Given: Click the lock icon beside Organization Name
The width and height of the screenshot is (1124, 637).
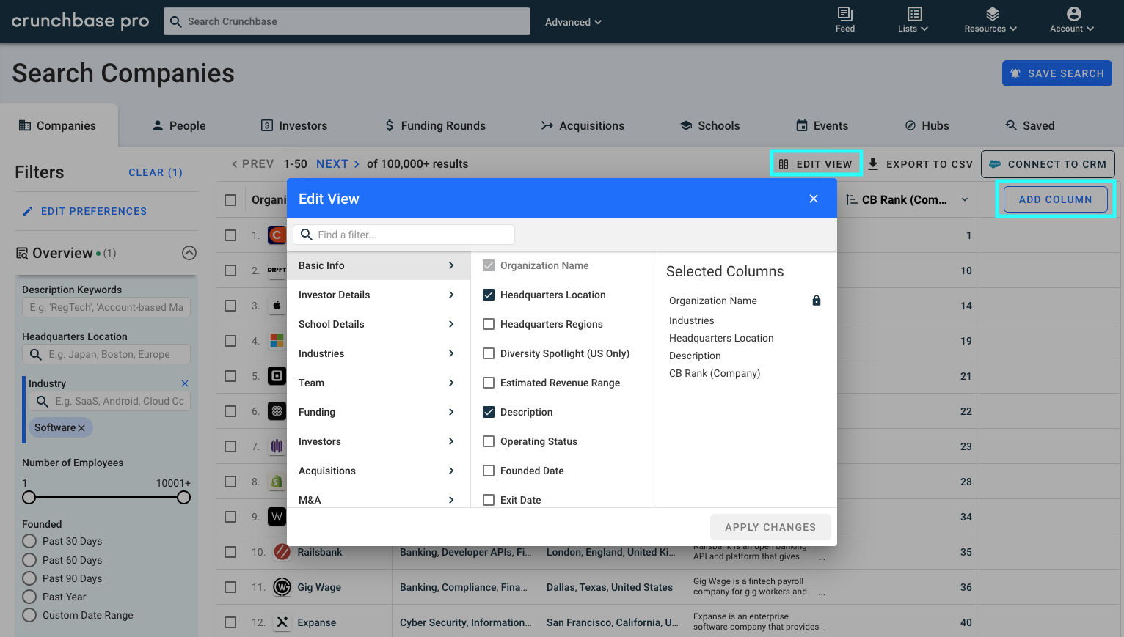Looking at the screenshot, I should pyautogui.click(x=816, y=301).
